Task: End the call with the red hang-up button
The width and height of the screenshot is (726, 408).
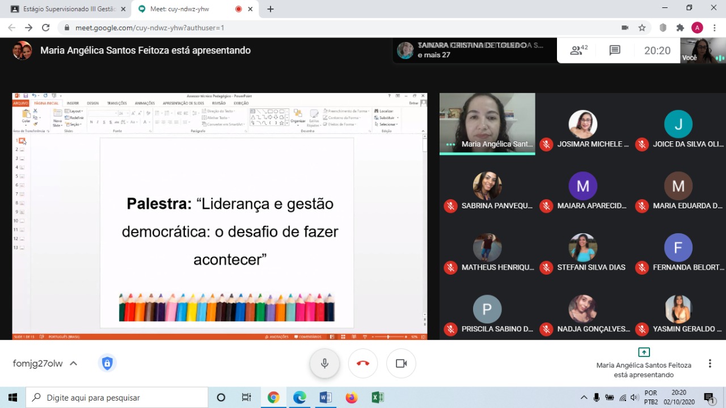Action: click(362, 363)
